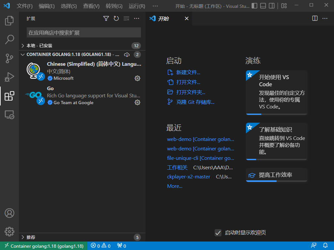Screen dimensions: 334x250
Task: Open the Explorer view in activity bar
Action: tap(9, 21)
